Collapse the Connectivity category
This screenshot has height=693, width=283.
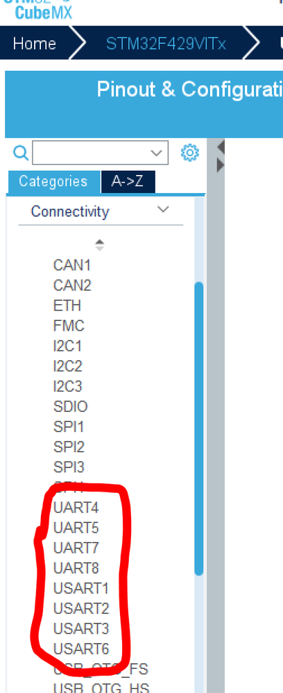tap(164, 210)
